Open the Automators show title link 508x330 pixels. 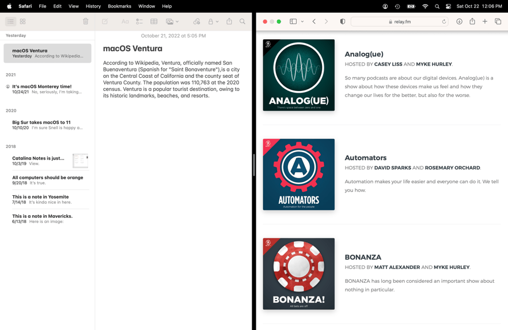click(365, 158)
